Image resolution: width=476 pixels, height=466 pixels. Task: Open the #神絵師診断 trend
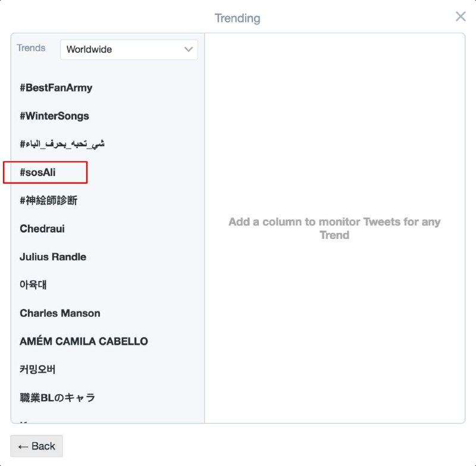[48, 200]
